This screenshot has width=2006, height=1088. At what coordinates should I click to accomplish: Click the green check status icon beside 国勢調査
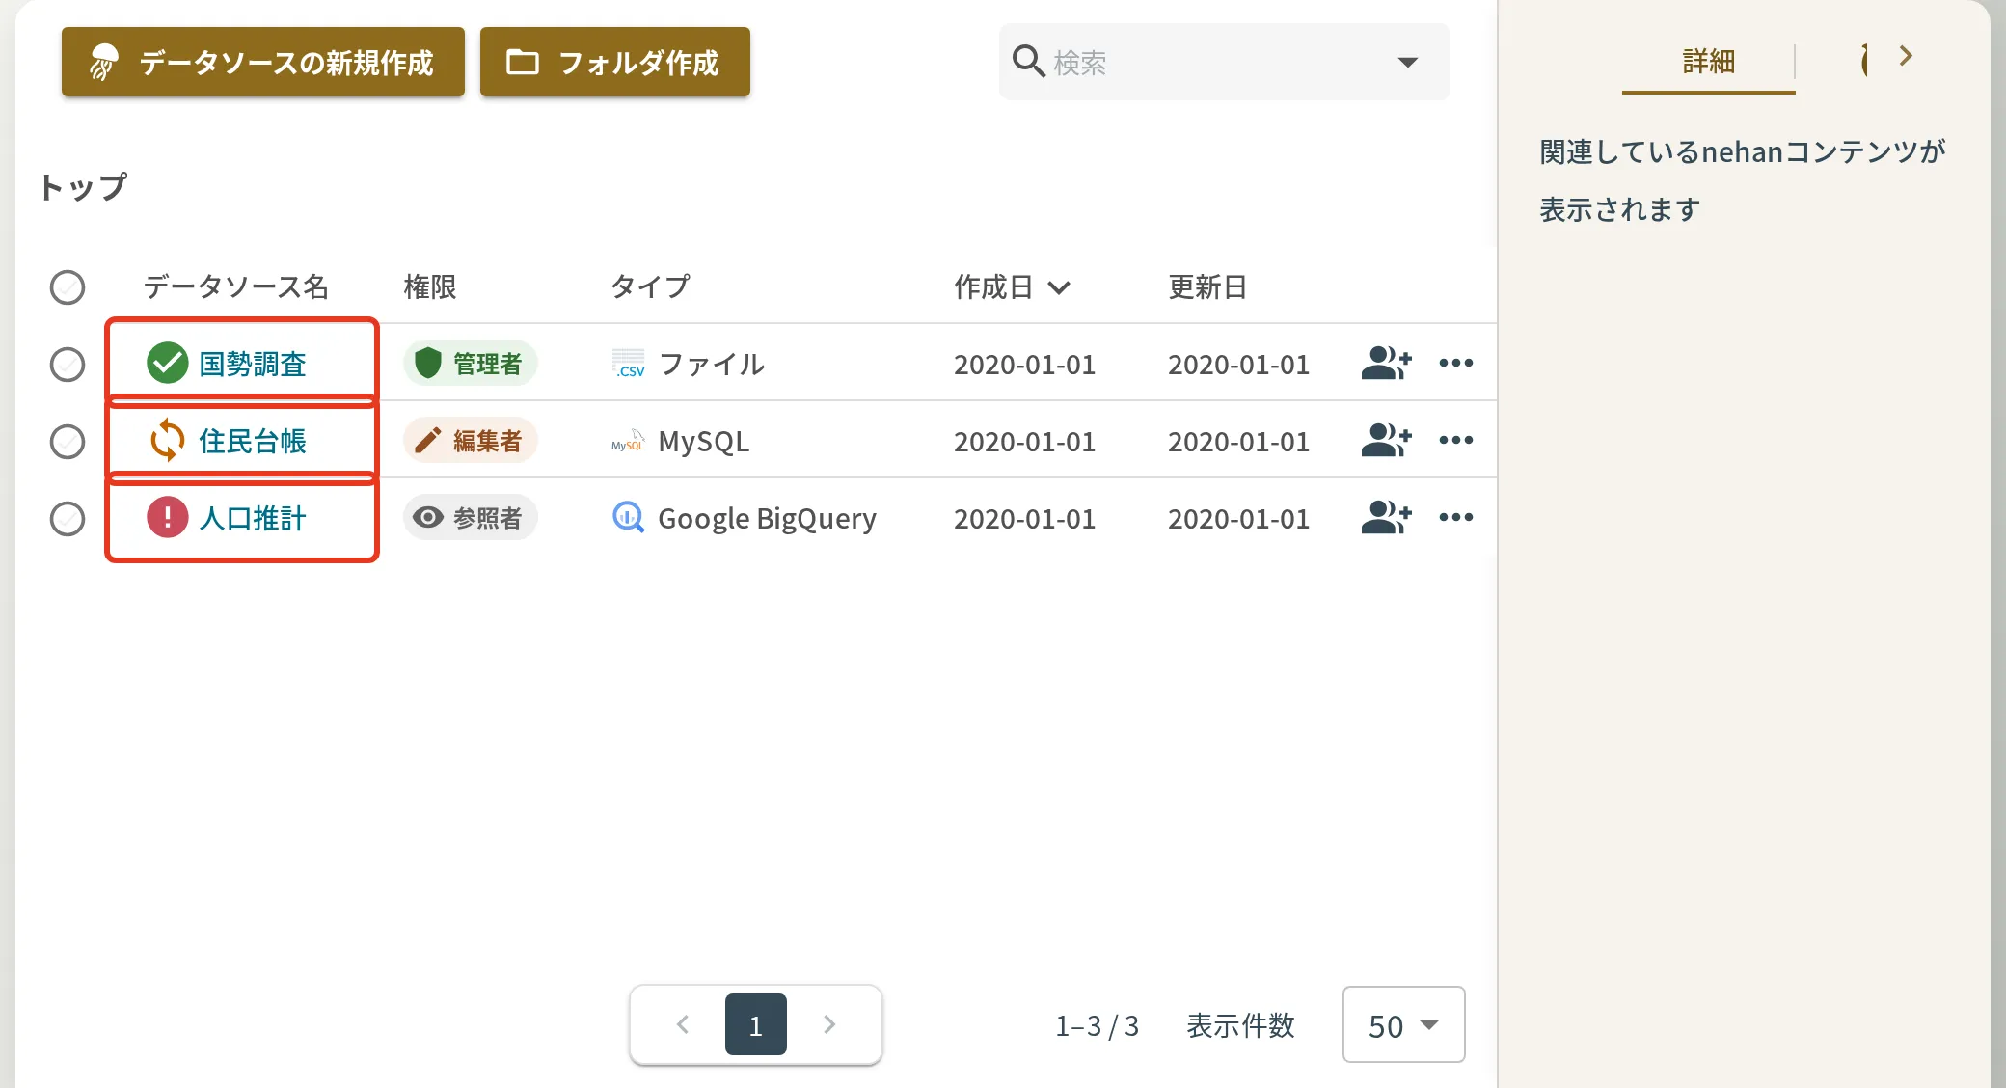click(x=167, y=364)
